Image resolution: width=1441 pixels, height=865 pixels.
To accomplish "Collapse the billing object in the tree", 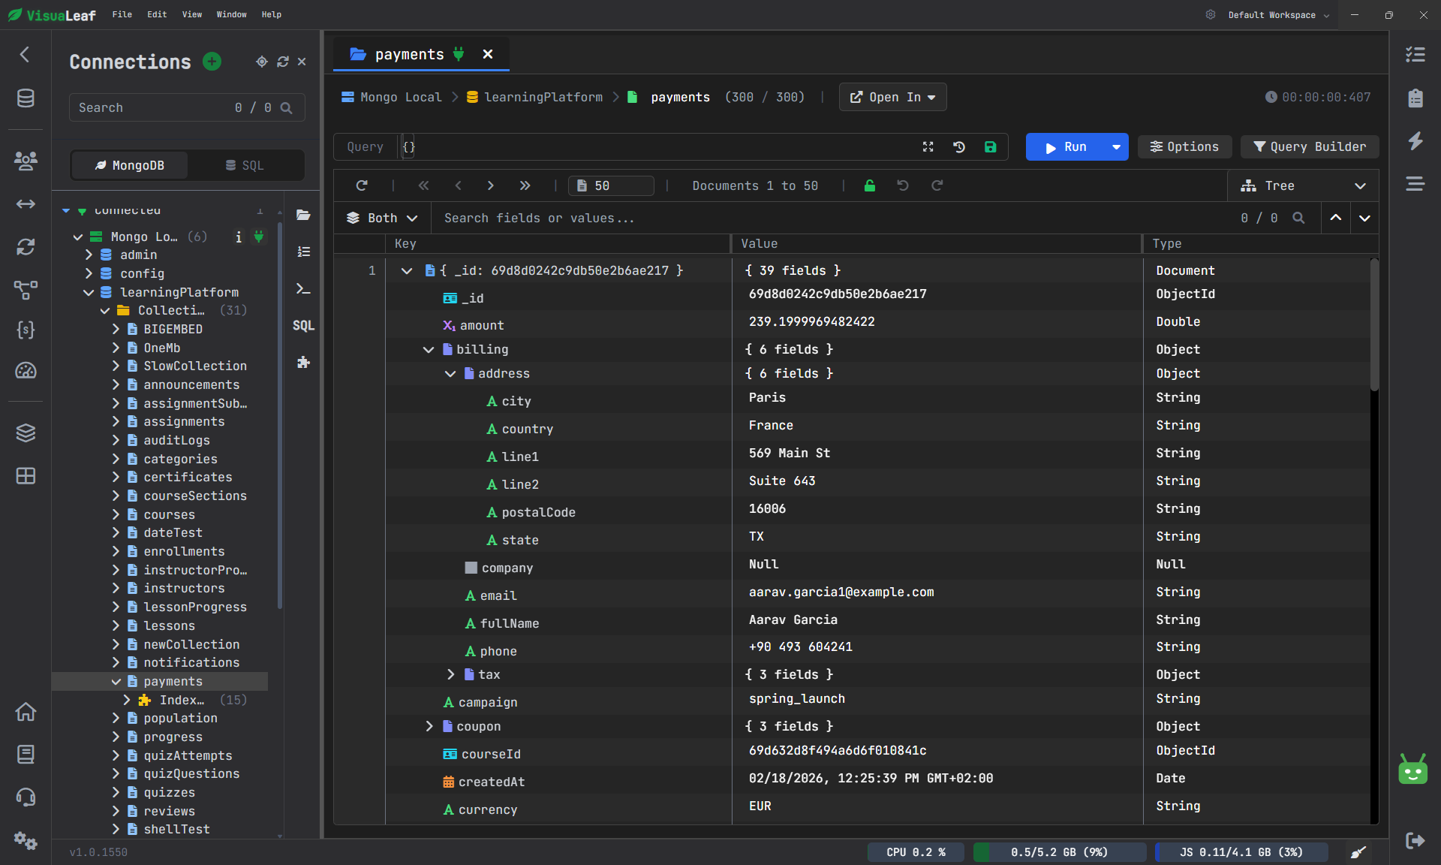I will coord(429,349).
